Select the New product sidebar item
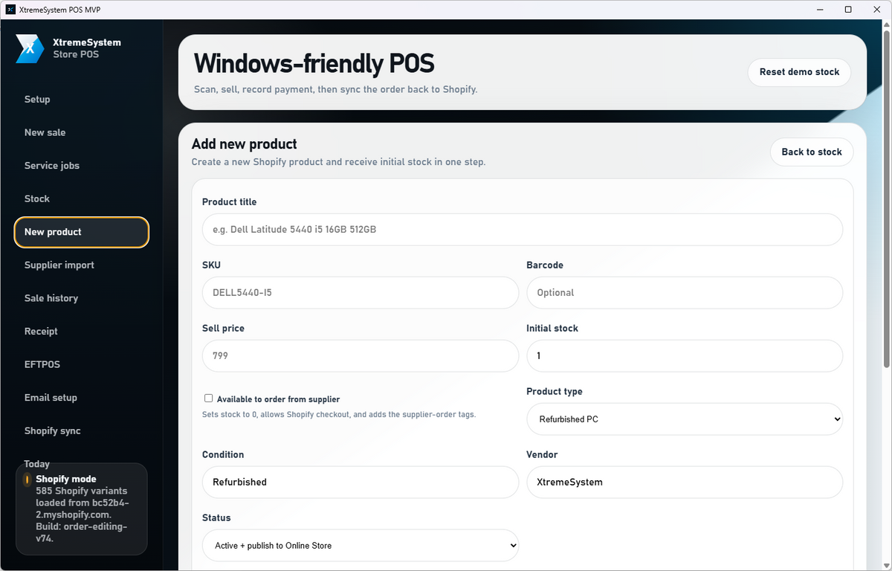The image size is (892, 571). point(82,232)
